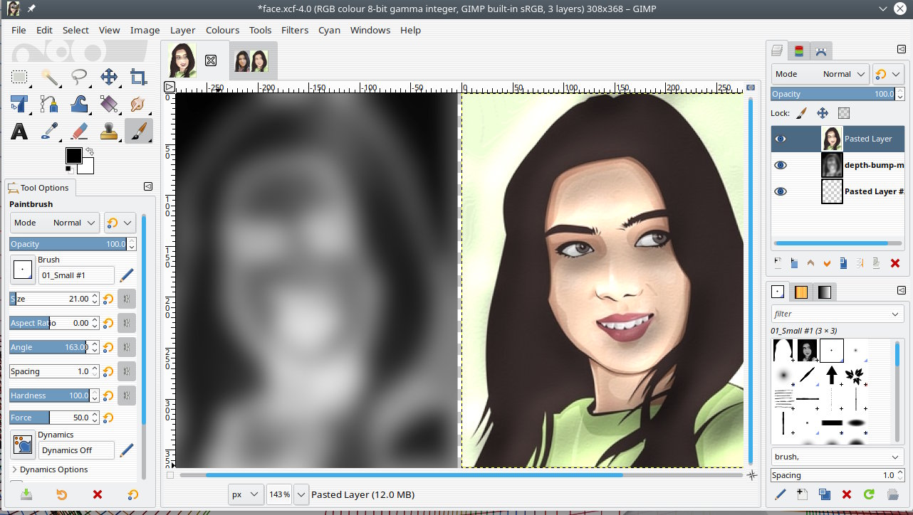Delete the selected layer
The width and height of the screenshot is (913, 515).
pos(895,263)
